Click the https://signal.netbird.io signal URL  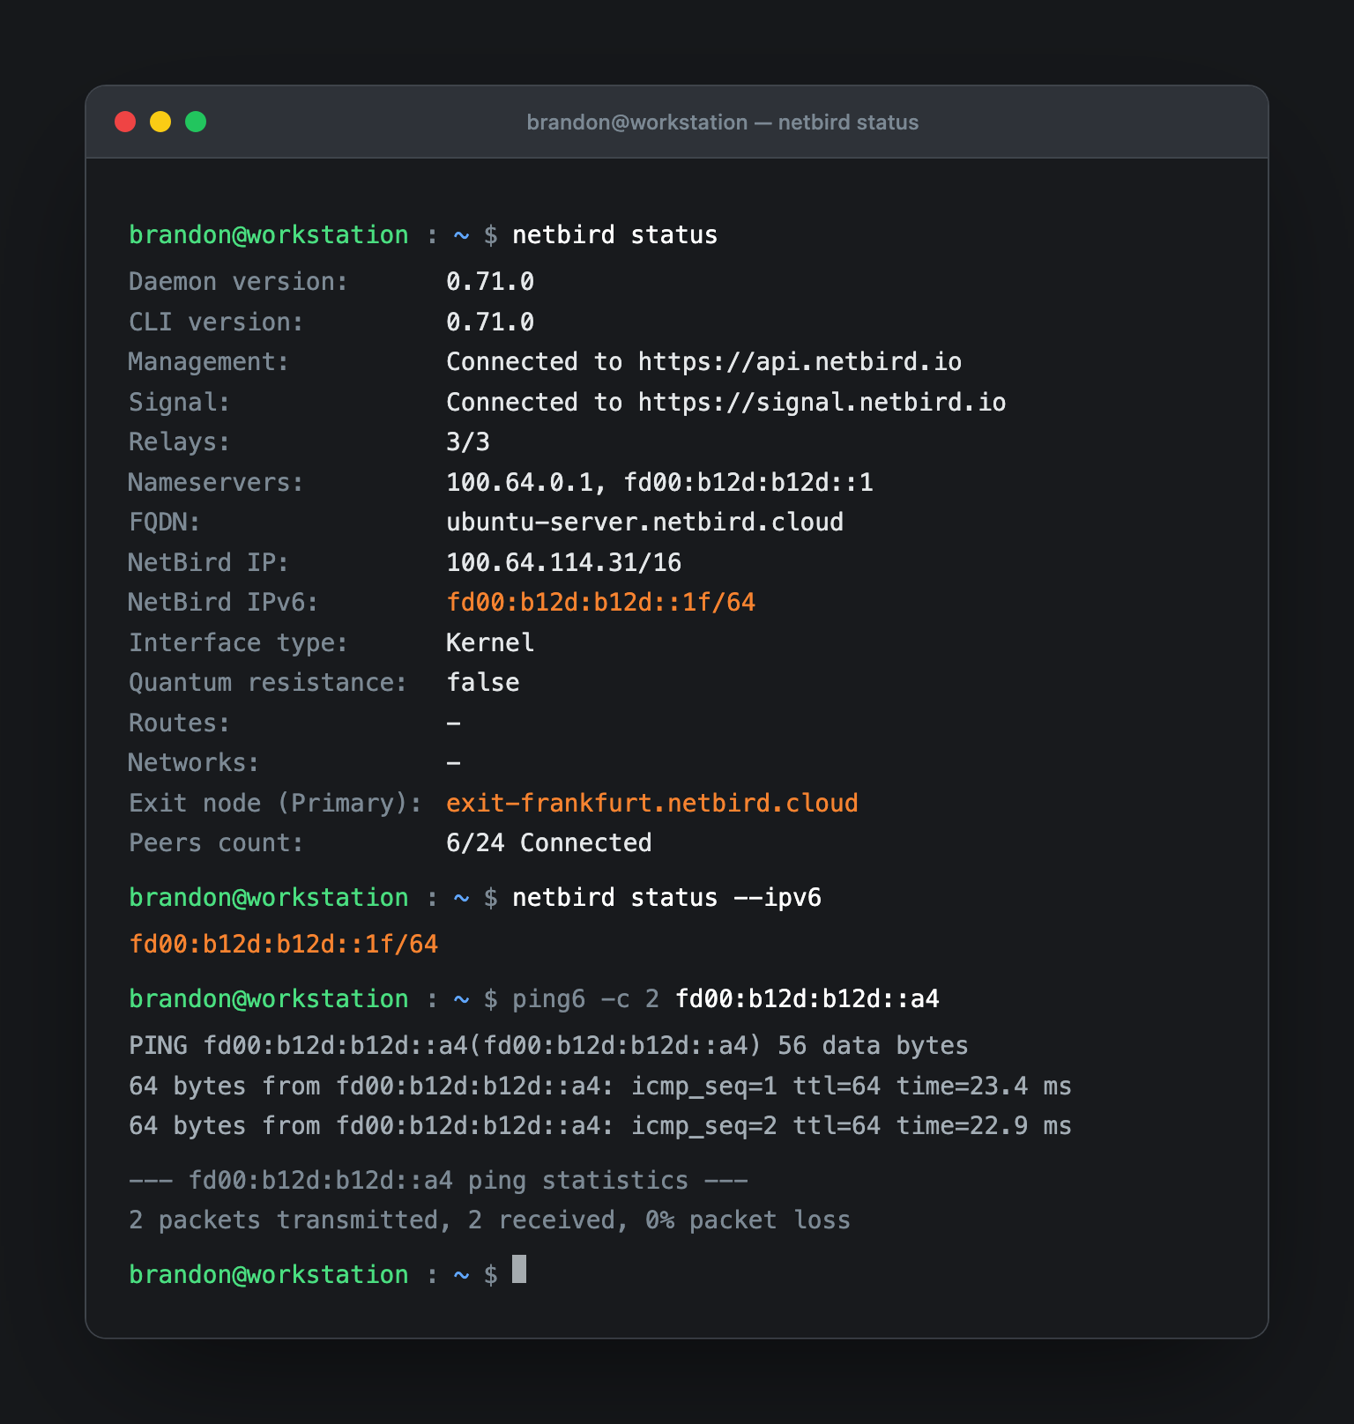(822, 403)
